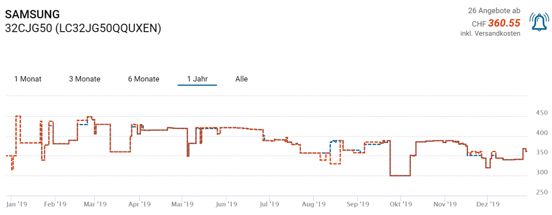The image size is (552, 215).
Task: Click the CHF 360.55 price
Action: coord(504,23)
